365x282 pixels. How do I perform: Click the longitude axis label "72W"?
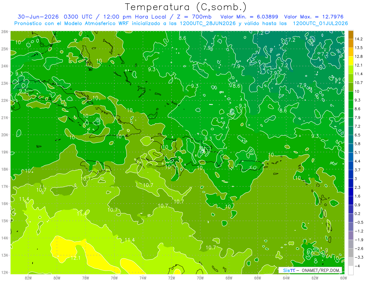[172, 277]
